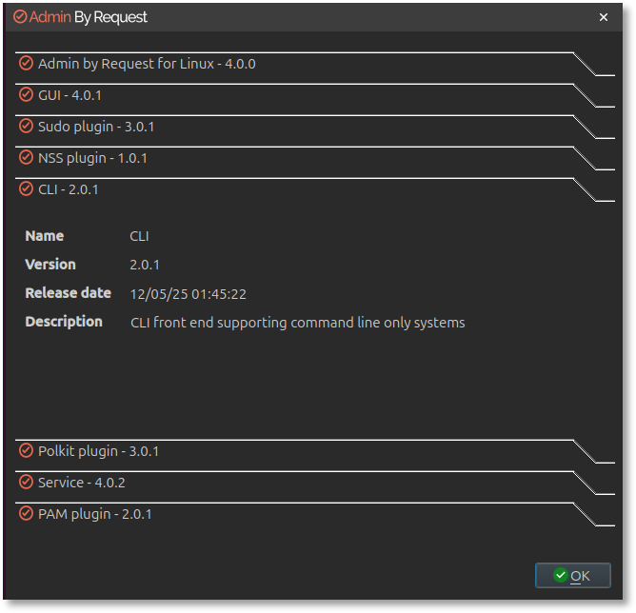The image size is (636, 613).
Task: Expand the Sudo plugin - 3.0.1 section
Action: pyautogui.click(x=96, y=127)
